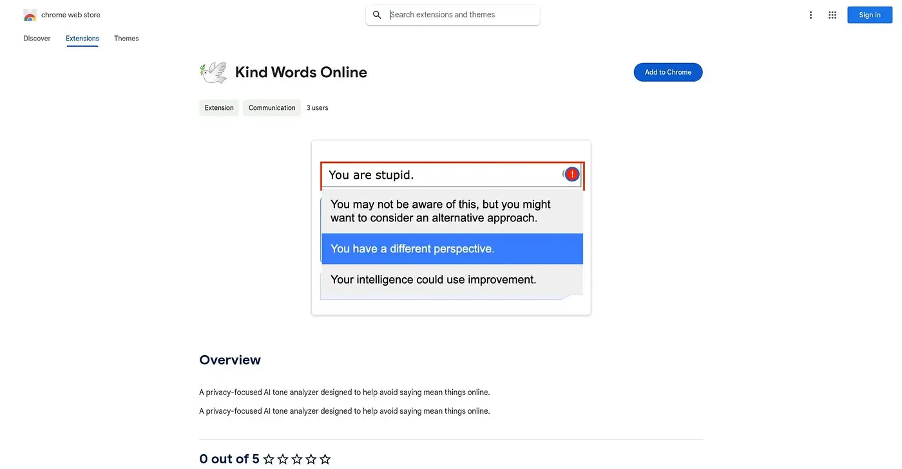
Task: Click the Overview heading
Action: 230,360
